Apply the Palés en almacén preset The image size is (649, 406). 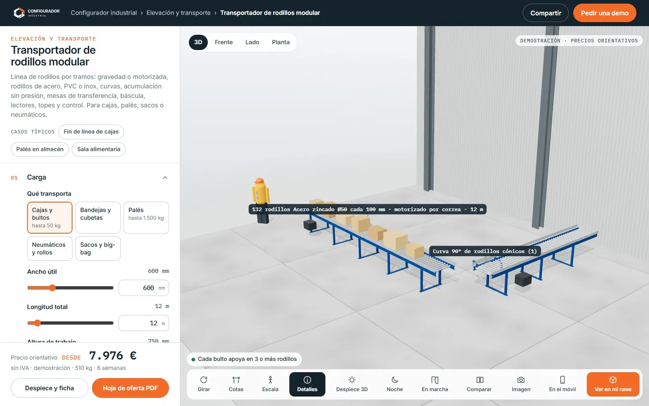point(40,149)
